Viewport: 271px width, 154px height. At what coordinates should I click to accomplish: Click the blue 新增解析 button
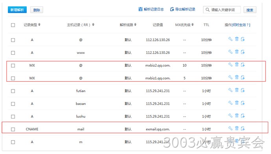pyautogui.click(x=17, y=10)
